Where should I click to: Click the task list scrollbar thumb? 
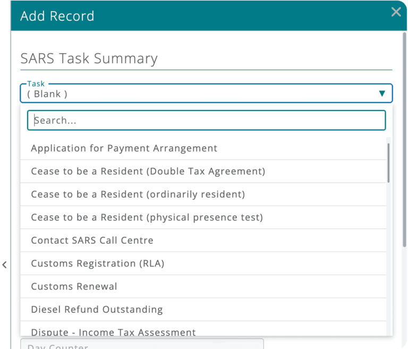(388, 162)
